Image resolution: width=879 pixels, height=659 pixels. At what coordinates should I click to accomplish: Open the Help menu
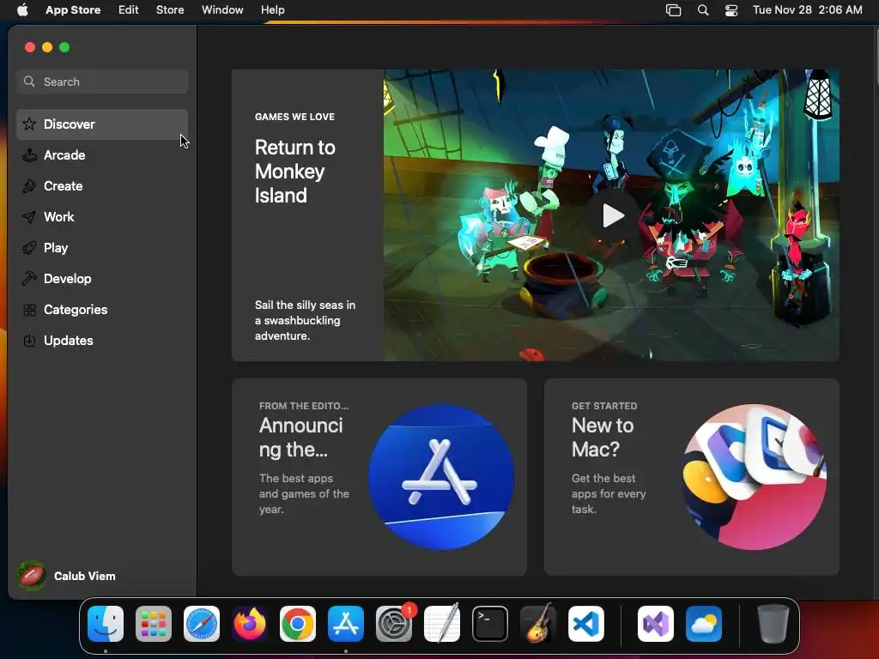[272, 10]
